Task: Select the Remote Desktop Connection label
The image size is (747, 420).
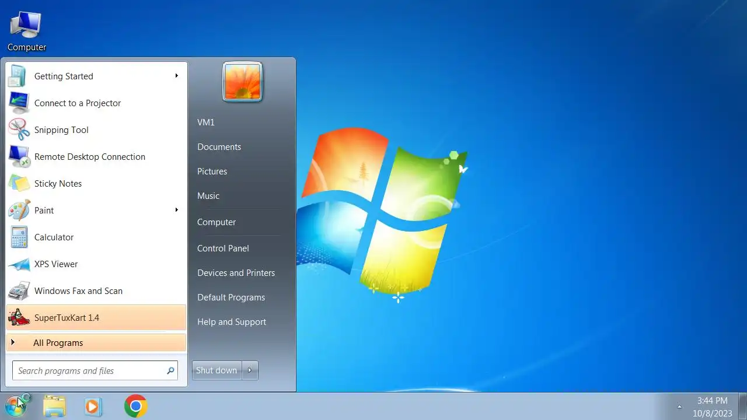Action: click(90, 156)
